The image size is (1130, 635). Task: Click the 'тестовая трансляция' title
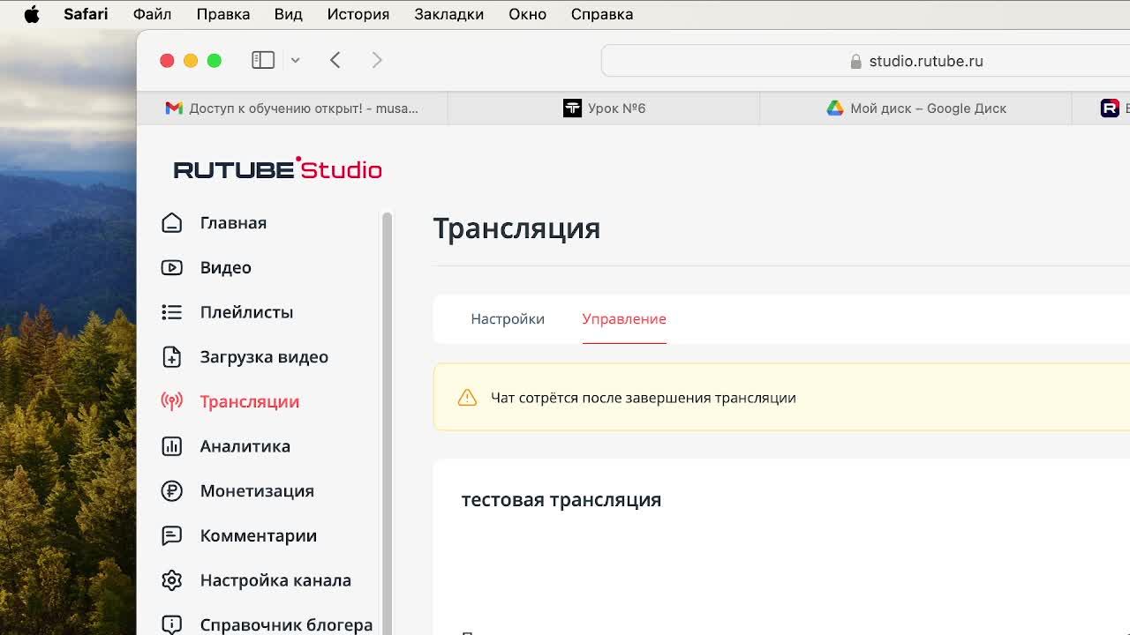[561, 499]
